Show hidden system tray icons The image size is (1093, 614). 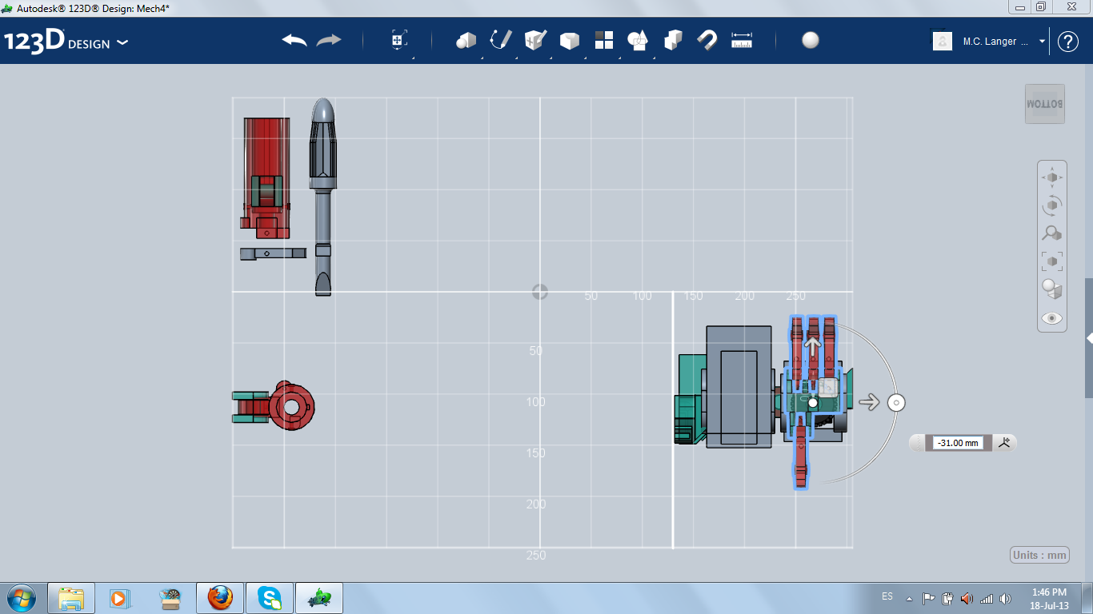pyautogui.click(x=909, y=599)
